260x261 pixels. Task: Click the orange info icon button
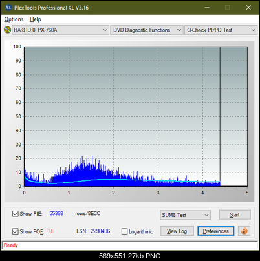(244, 231)
